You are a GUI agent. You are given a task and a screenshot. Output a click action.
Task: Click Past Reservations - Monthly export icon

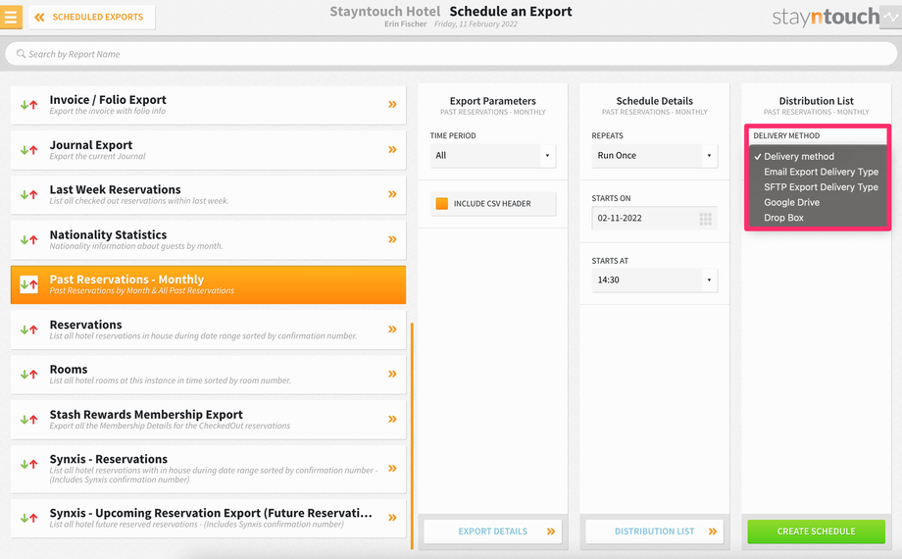(28, 284)
